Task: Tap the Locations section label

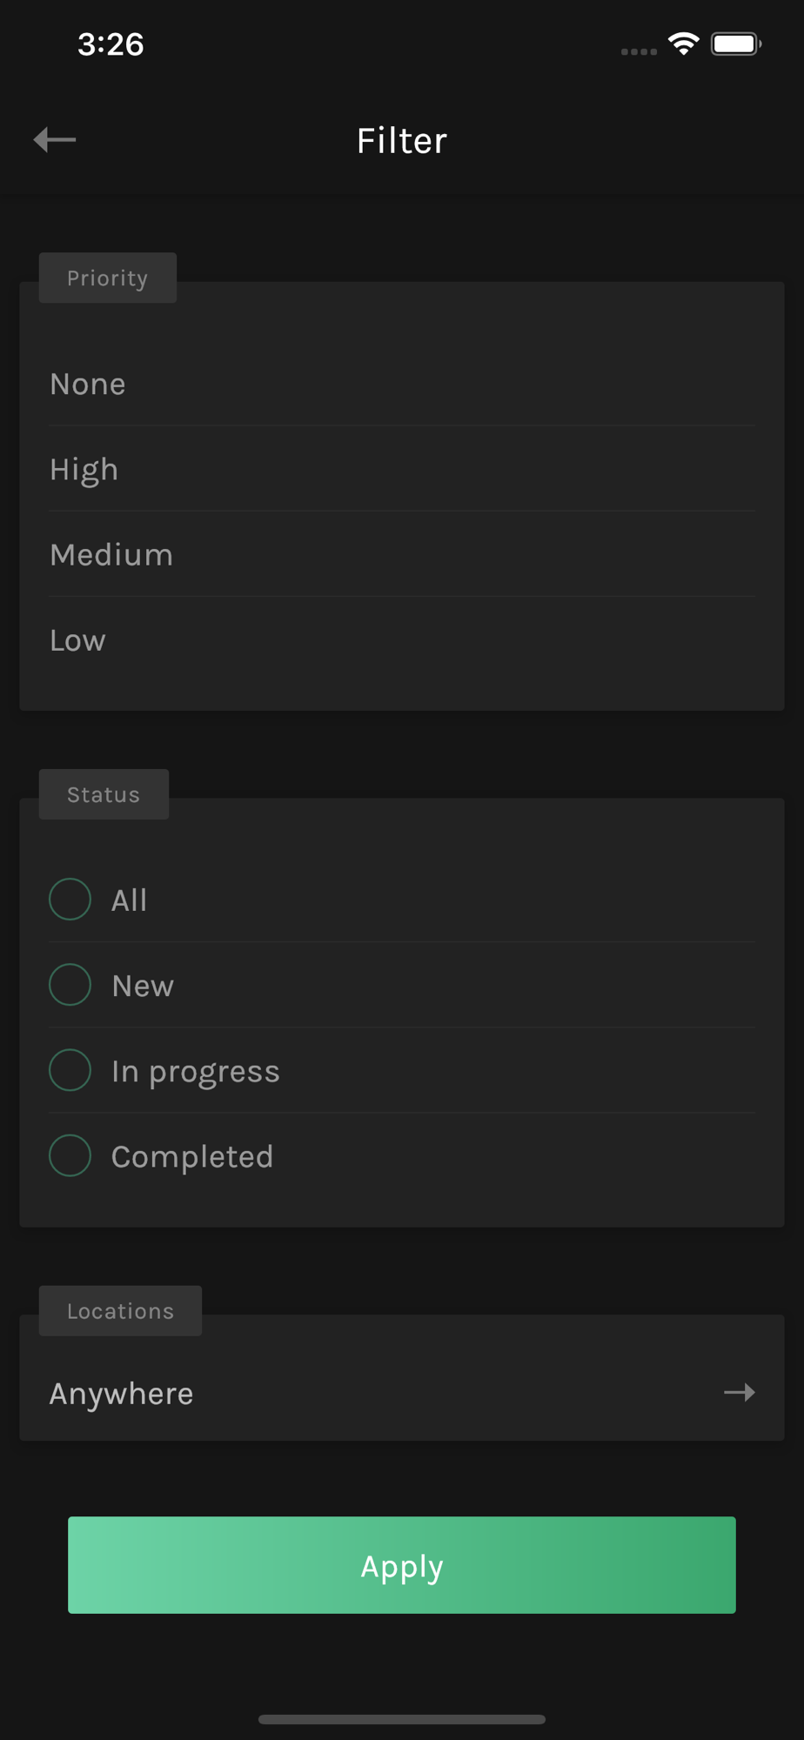Action: point(120,1311)
